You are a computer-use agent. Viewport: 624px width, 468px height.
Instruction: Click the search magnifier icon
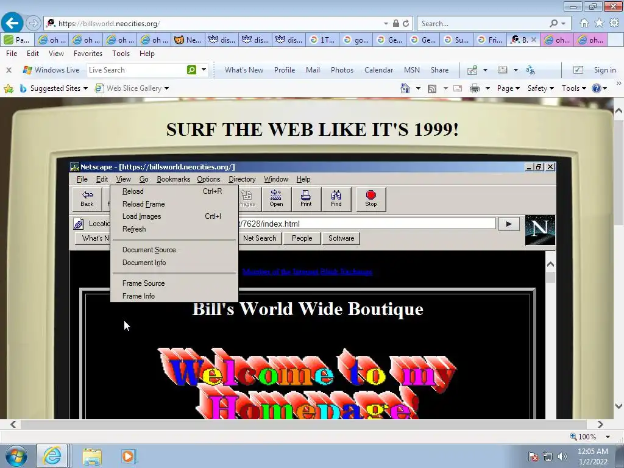point(553,24)
